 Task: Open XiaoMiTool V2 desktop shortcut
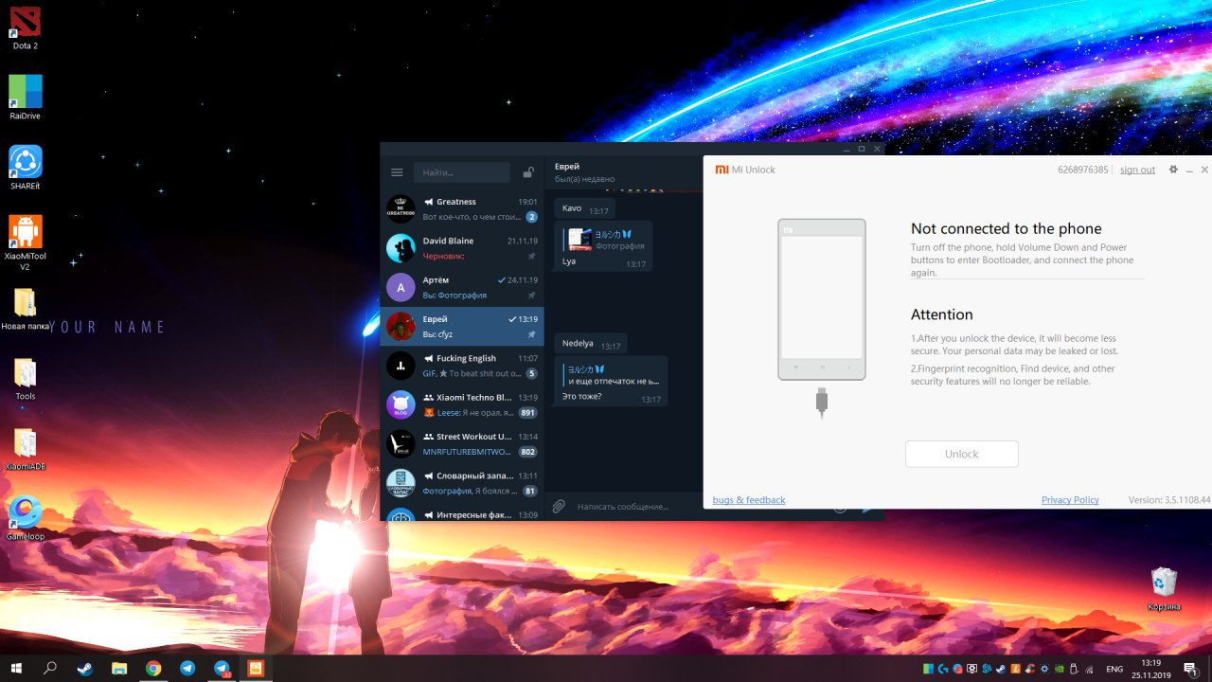click(x=26, y=242)
